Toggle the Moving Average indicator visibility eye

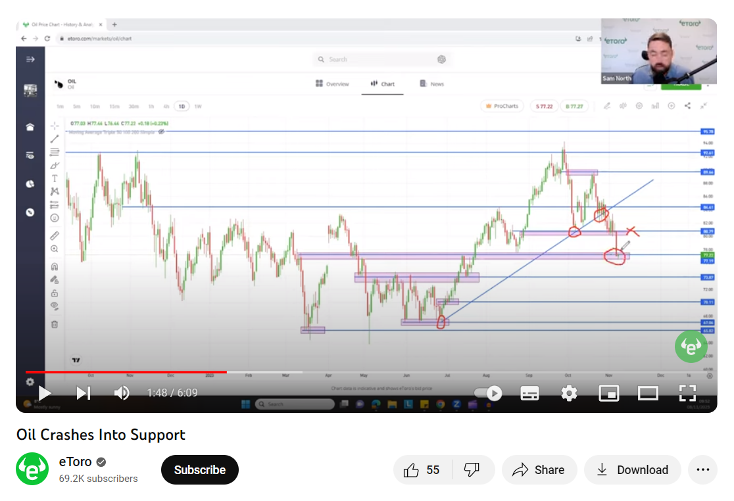[161, 132]
